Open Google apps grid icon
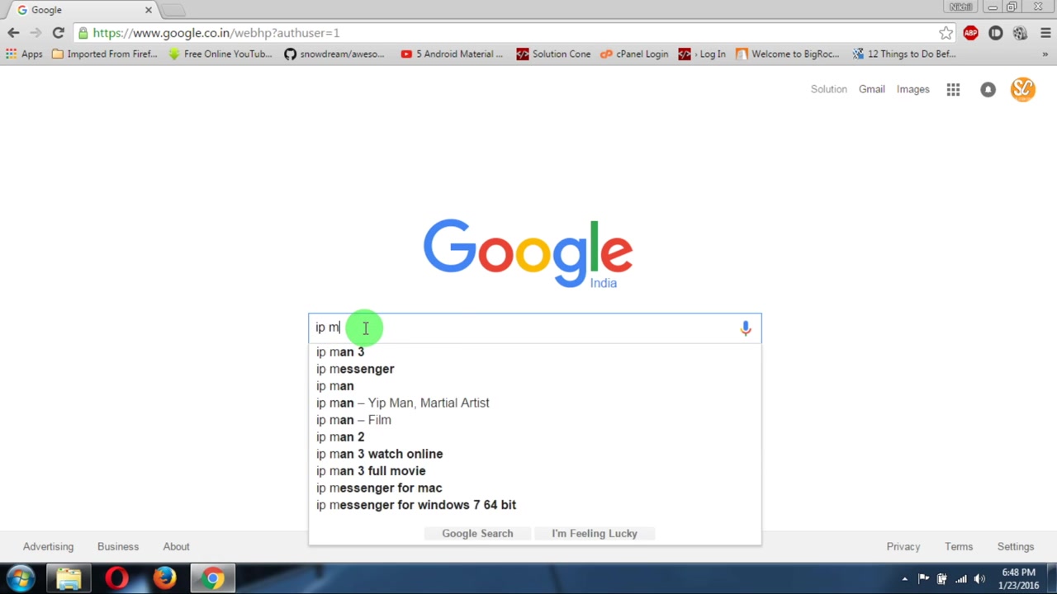Viewport: 1057px width, 594px height. (953, 90)
